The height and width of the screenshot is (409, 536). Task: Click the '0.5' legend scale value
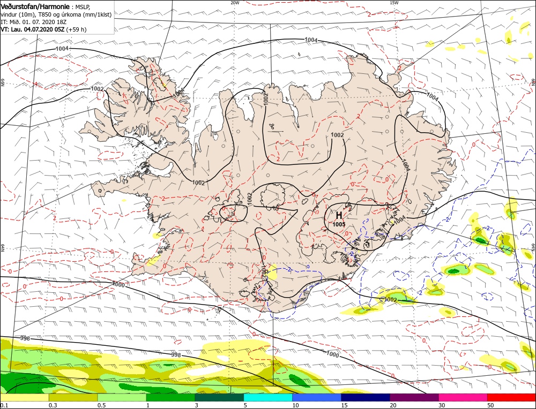pyautogui.click(x=101, y=405)
